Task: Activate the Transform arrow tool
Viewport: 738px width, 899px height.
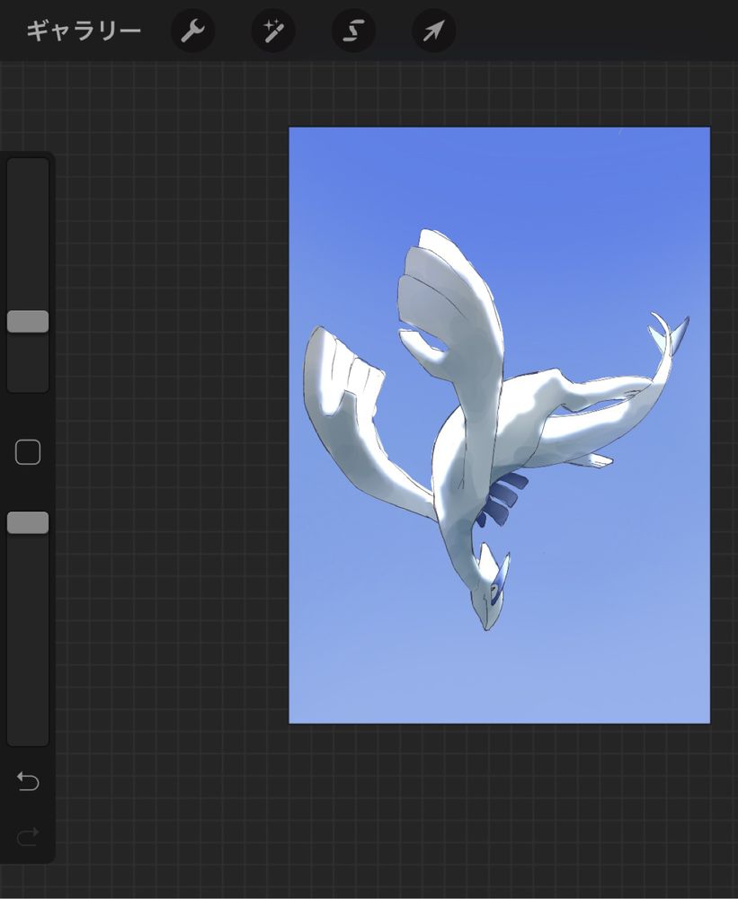Action: 433,31
